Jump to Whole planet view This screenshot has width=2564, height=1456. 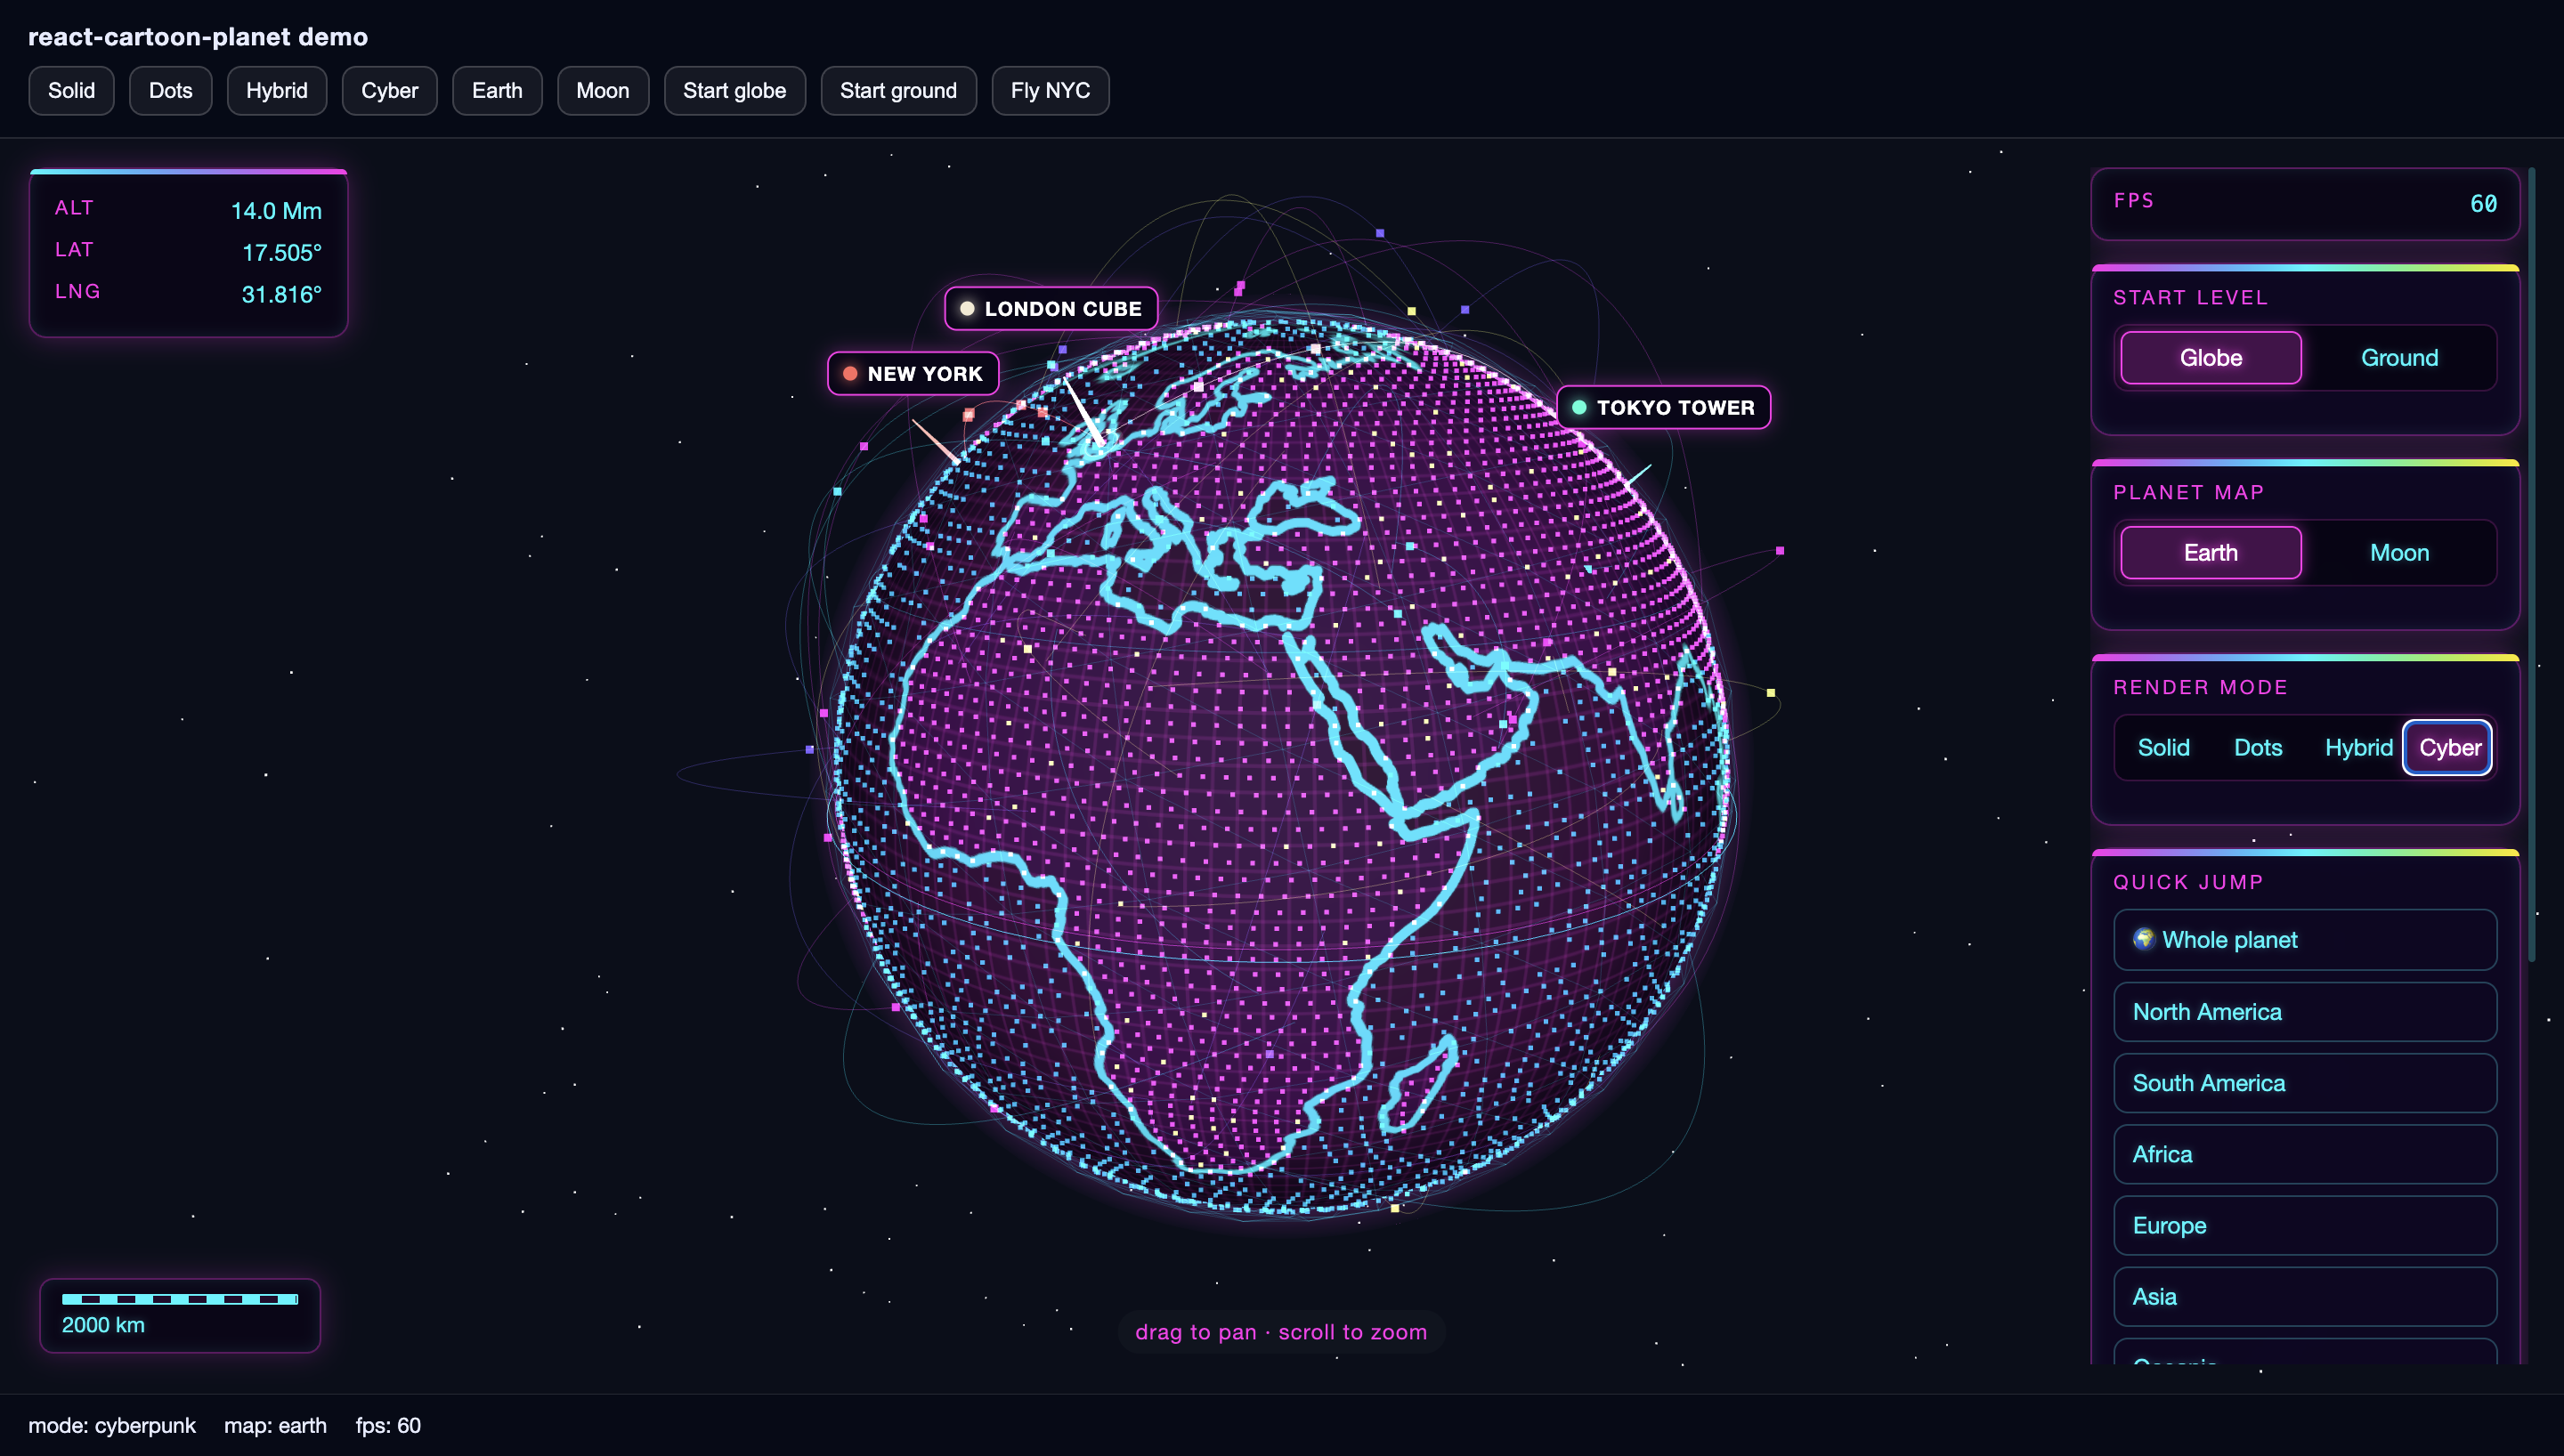pos(2305,940)
